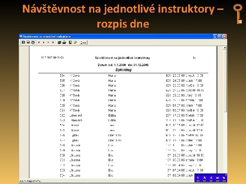Screen dimensions: 246x184
Task: Click the 'středa 19:00' date cell
Action: [x=188, y=160]
